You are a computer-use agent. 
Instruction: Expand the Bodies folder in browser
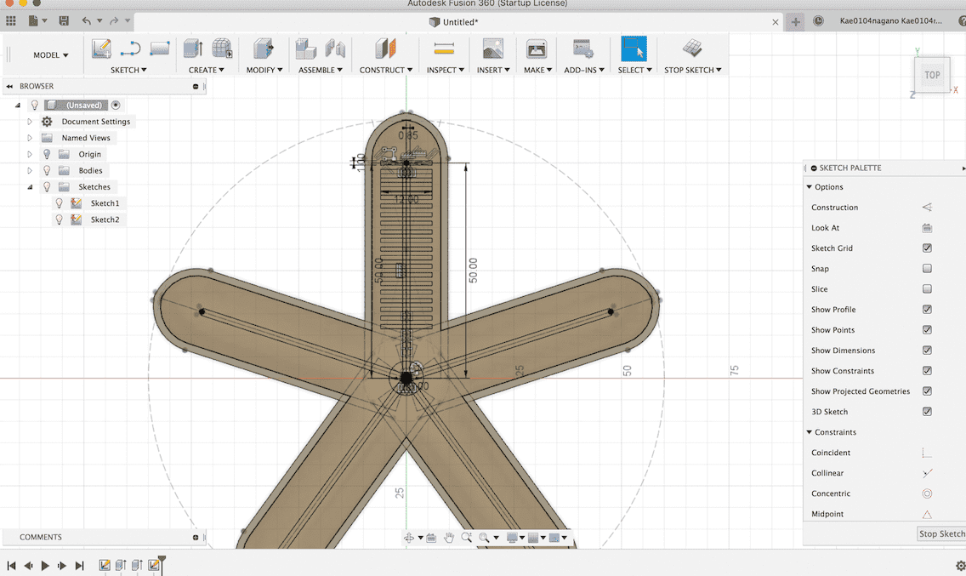click(x=30, y=170)
